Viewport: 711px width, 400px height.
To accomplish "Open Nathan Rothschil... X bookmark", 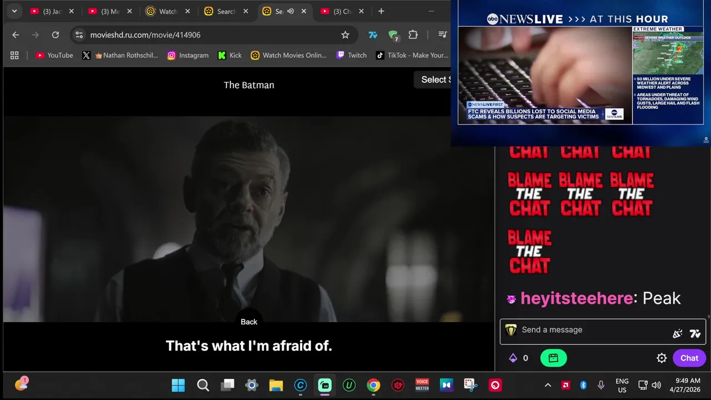I will click(x=120, y=55).
